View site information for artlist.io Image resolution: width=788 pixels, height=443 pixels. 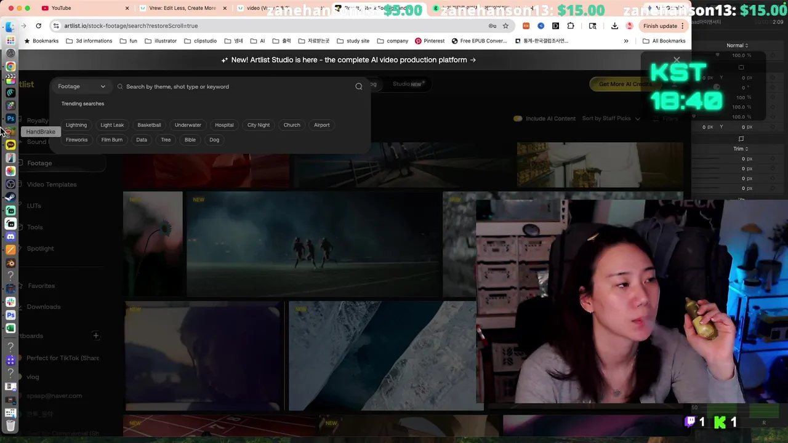point(56,26)
